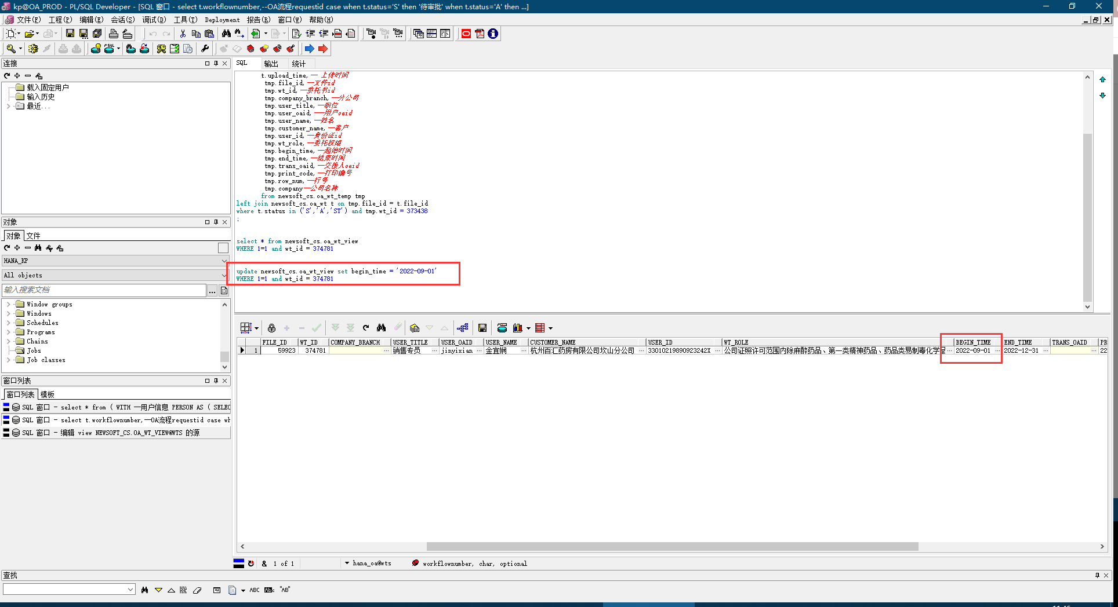Switch to the 文件 tab in object panel
The height and width of the screenshot is (607, 1118).
[x=33, y=236]
